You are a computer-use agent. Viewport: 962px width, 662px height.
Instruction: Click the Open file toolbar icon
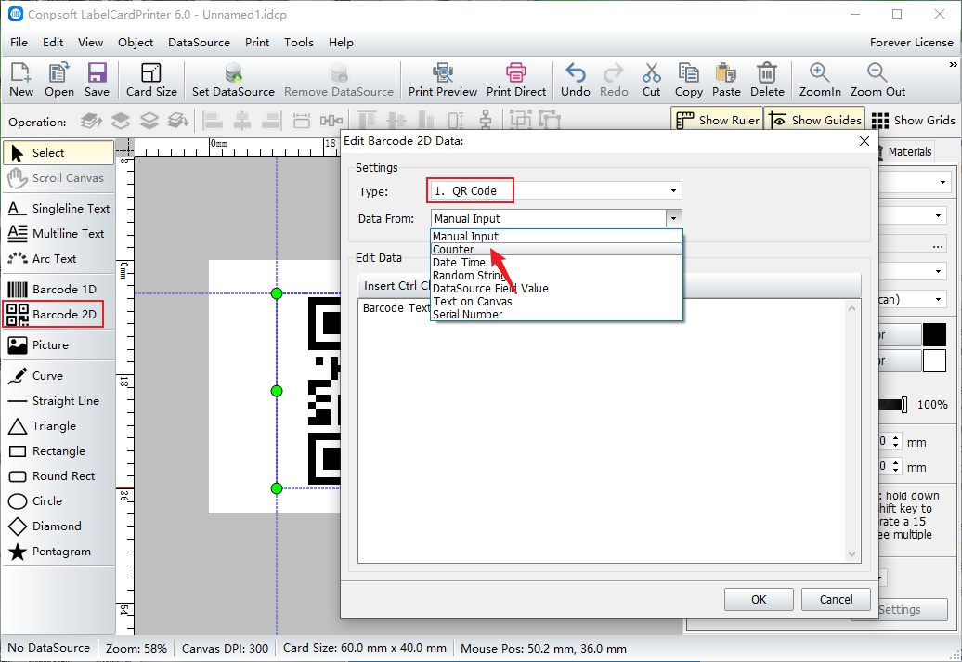tap(58, 80)
